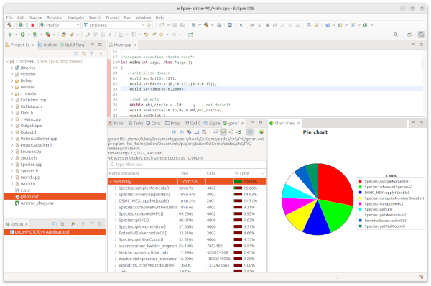
Task: Click the red Stop button in launch bar
Action: (32, 25)
